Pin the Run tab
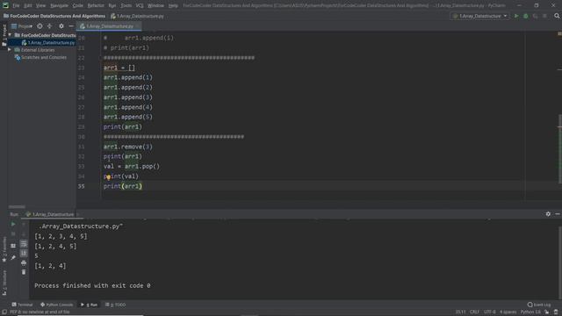The width and height of the screenshot is (562, 316). [13, 257]
